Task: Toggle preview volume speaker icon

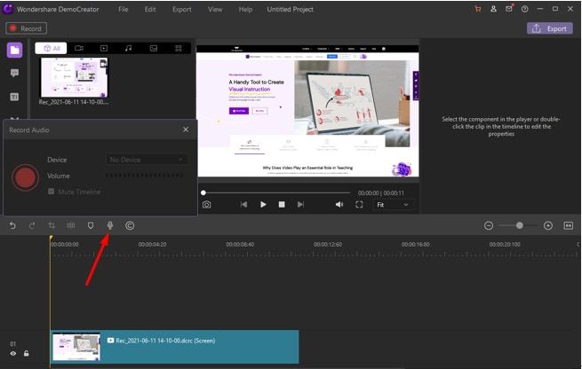Action: point(339,205)
